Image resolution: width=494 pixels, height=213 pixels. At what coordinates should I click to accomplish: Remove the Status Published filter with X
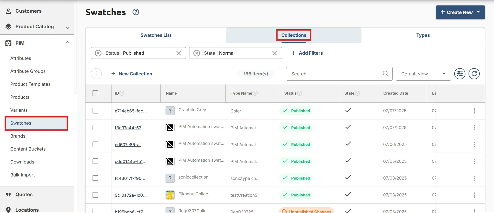(x=179, y=53)
